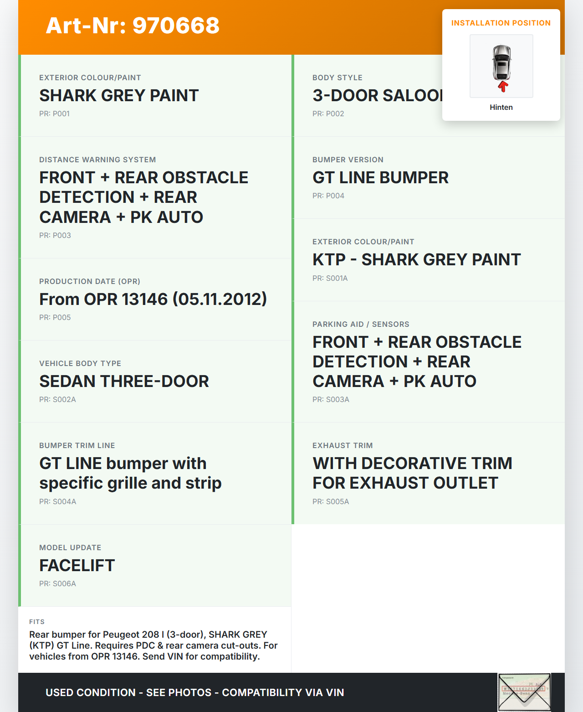The image size is (583, 712).
Task: Click the Production Date OPR 13146 card
Action: click(155, 299)
